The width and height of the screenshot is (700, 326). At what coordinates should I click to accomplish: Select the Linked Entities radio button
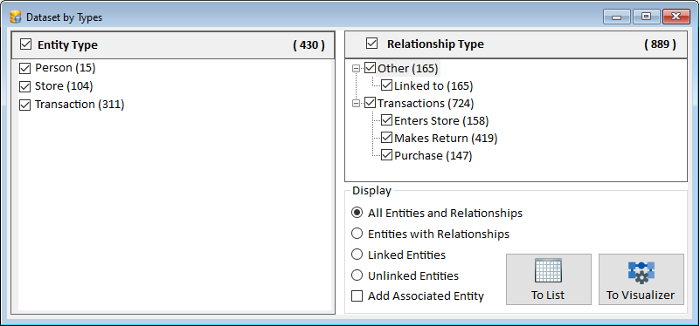tap(357, 255)
